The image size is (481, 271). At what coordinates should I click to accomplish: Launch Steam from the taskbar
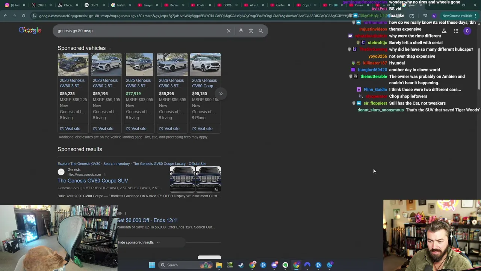coord(241,265)
